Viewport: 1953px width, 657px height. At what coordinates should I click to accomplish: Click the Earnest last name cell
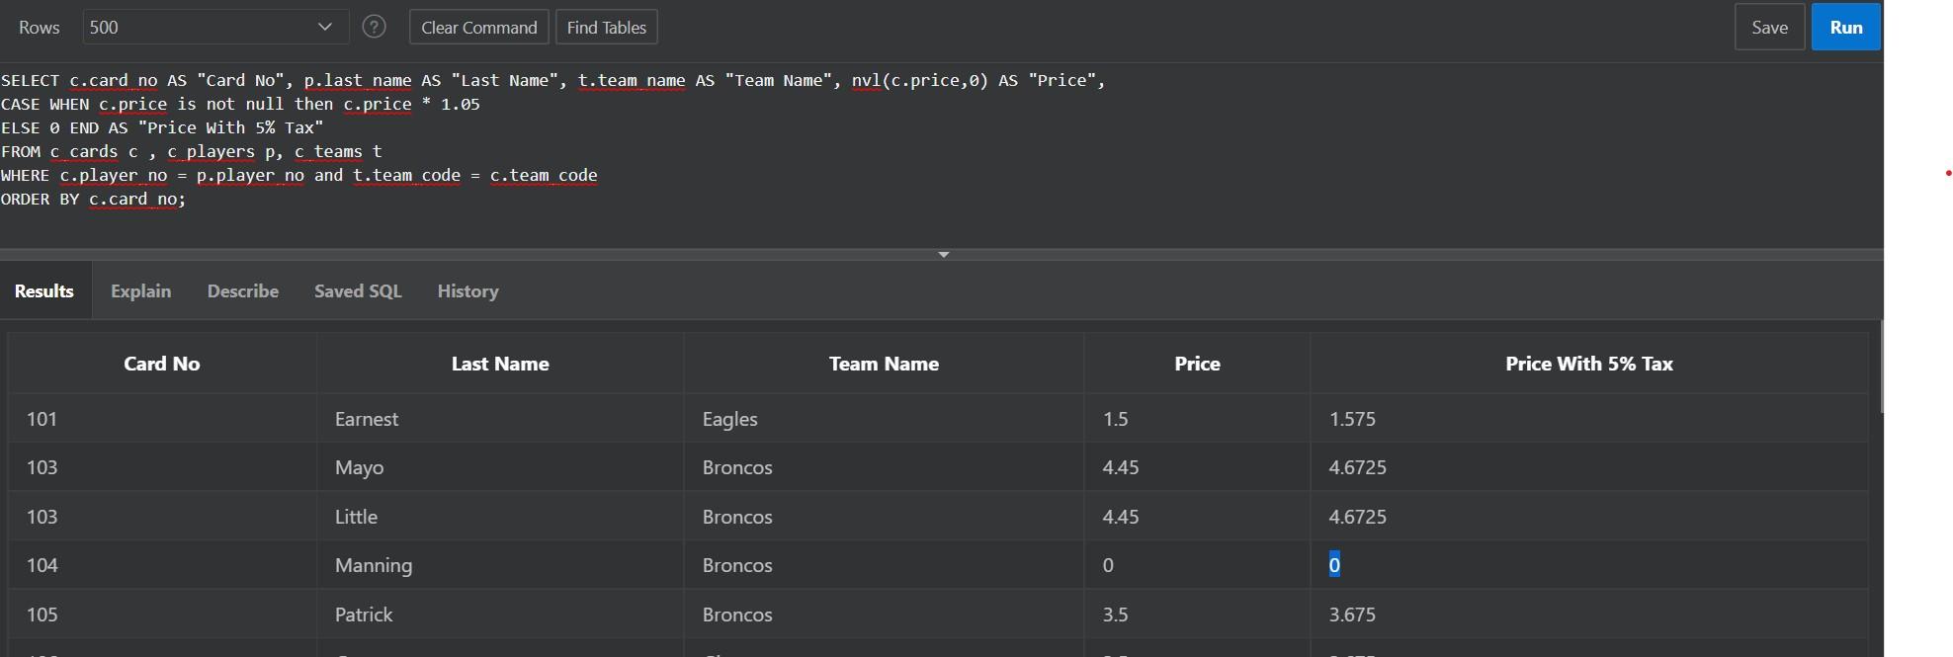(x=500, y=418)
